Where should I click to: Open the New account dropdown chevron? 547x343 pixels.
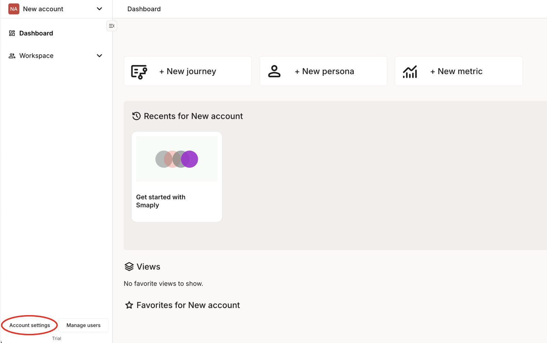coord(99,9)
